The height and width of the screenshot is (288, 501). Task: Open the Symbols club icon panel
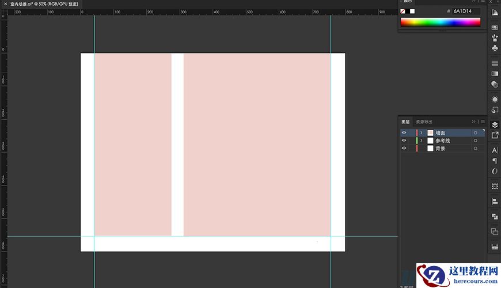pos(495,48)
